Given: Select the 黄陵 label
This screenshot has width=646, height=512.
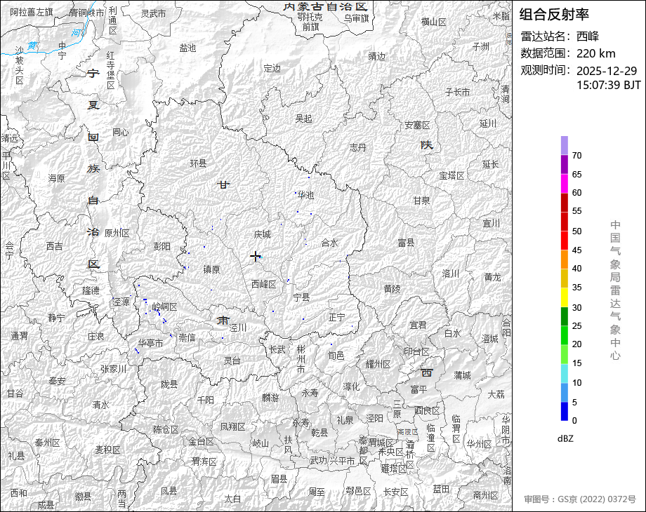Looking at the screenshot, I should point(392,289).
